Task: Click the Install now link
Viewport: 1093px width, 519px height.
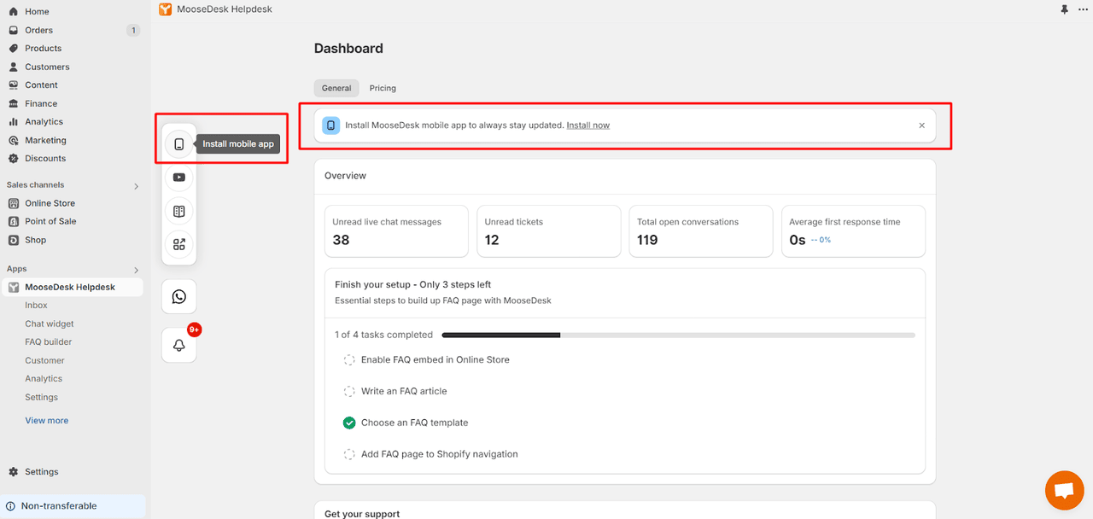Action: tap(588, 125)
